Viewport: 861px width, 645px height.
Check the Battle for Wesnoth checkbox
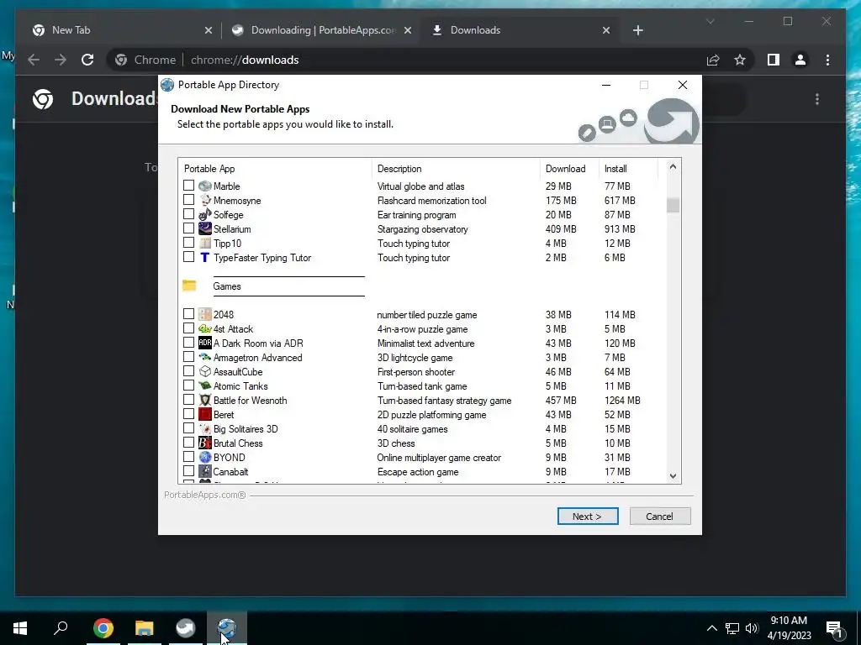click(x=188, y=399)
